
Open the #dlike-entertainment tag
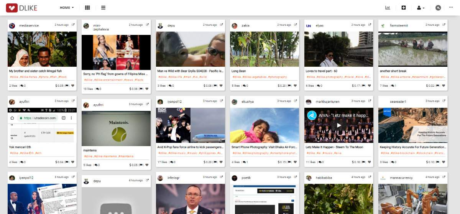(x=108, y=80)
